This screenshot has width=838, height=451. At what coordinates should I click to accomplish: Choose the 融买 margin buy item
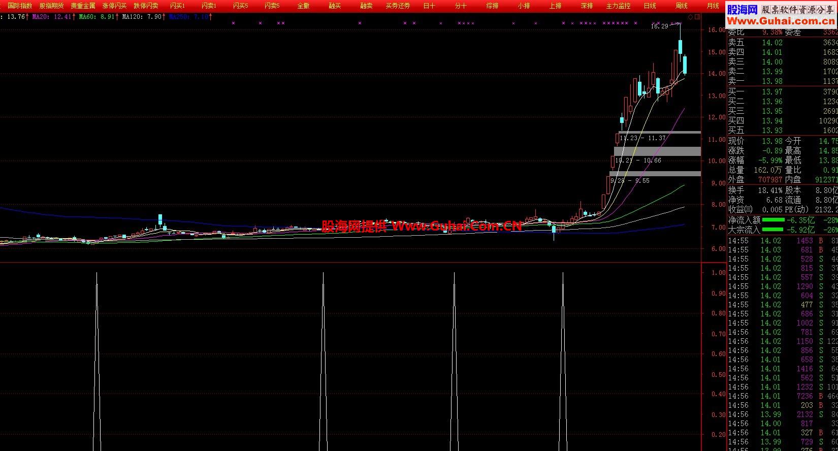pyautogui.click(x=335, y=6)
